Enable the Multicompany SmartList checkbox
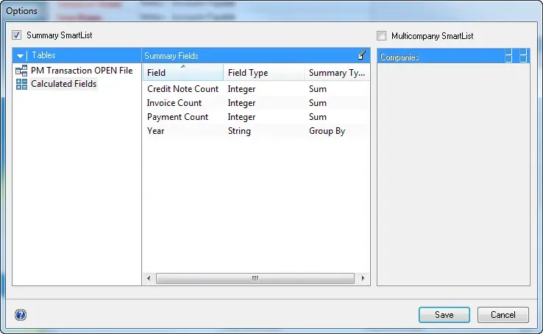 (x=381, y=35)
